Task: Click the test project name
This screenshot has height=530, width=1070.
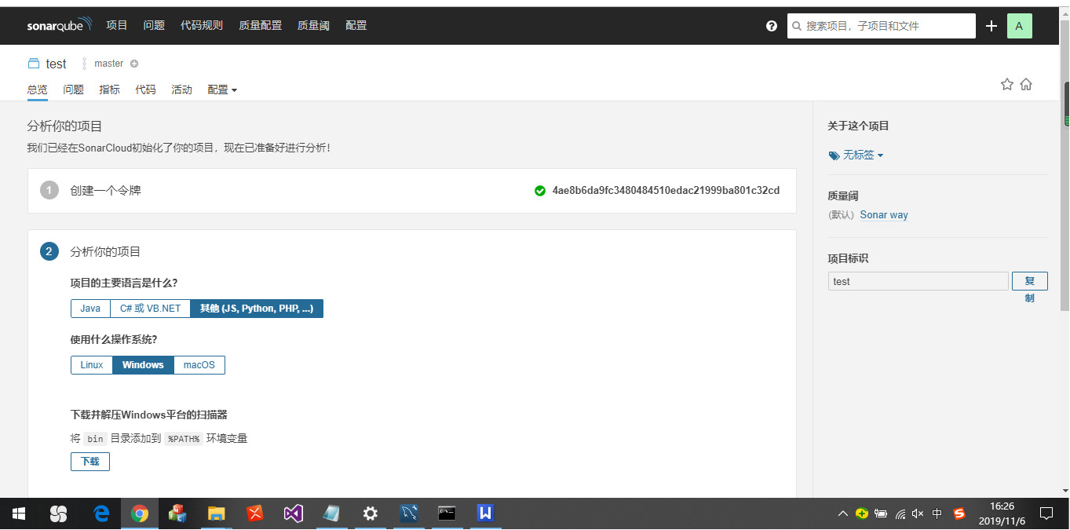Action: [x=56, y=64]
